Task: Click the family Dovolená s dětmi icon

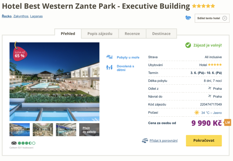Action: [x=110, y=68]
